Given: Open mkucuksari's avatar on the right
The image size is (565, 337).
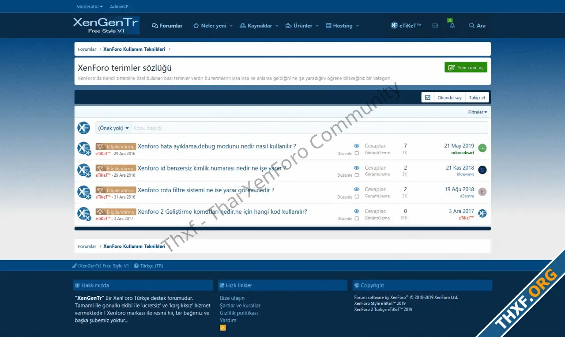Looking at the screenshot, I should tap(482, 148).
